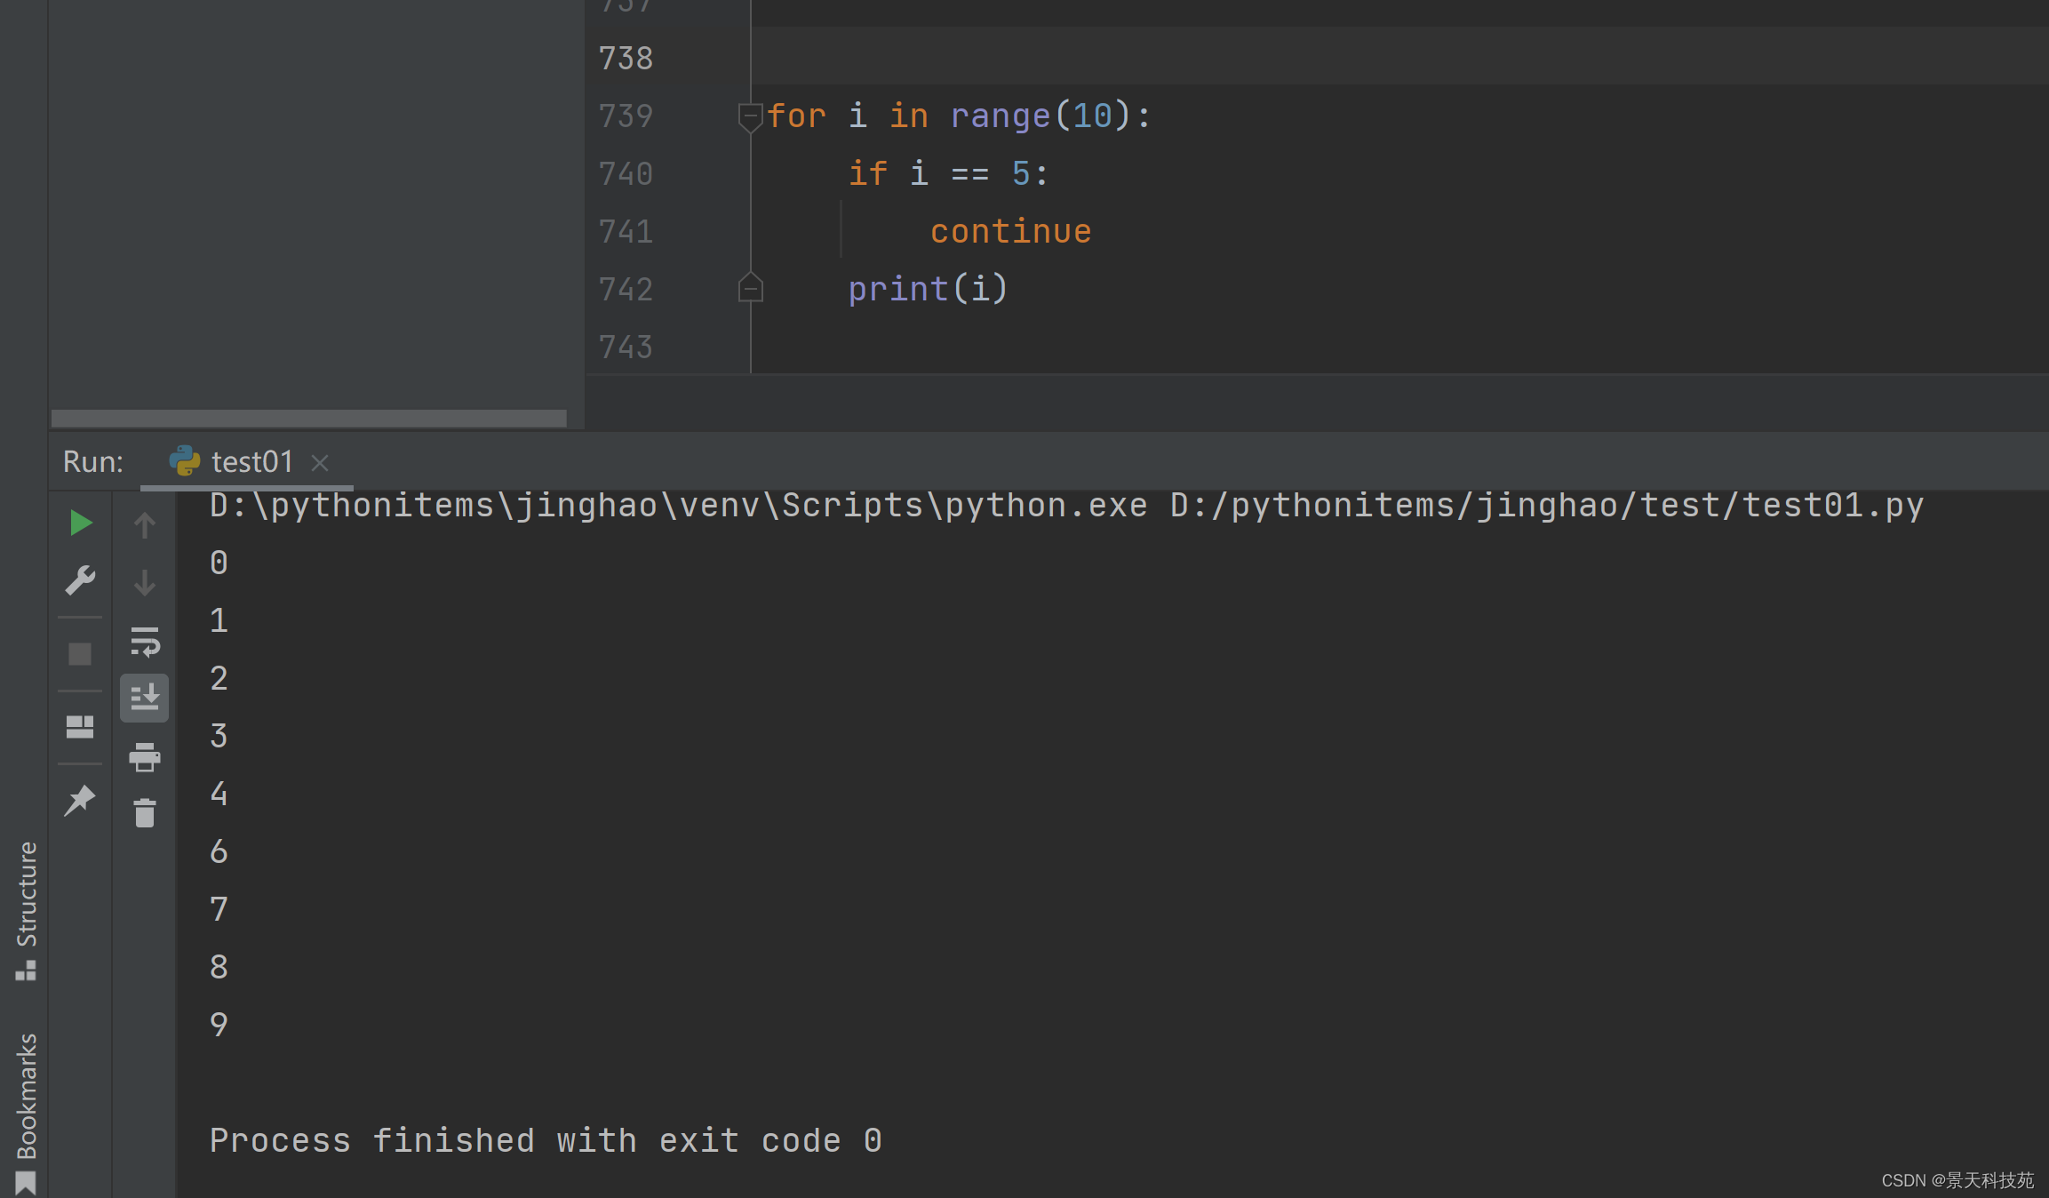
Task: Click the stop process square icon
Action: 80,654
